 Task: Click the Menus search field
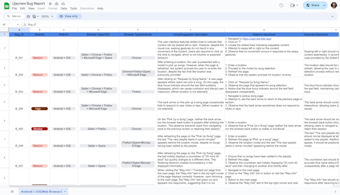(14, 16)
